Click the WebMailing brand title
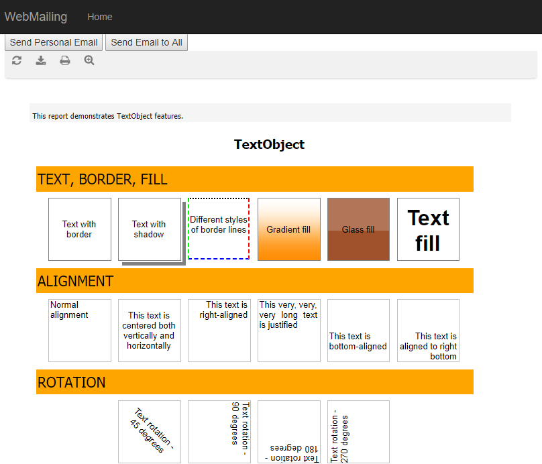The image size is (542, 464). [36, 17]
